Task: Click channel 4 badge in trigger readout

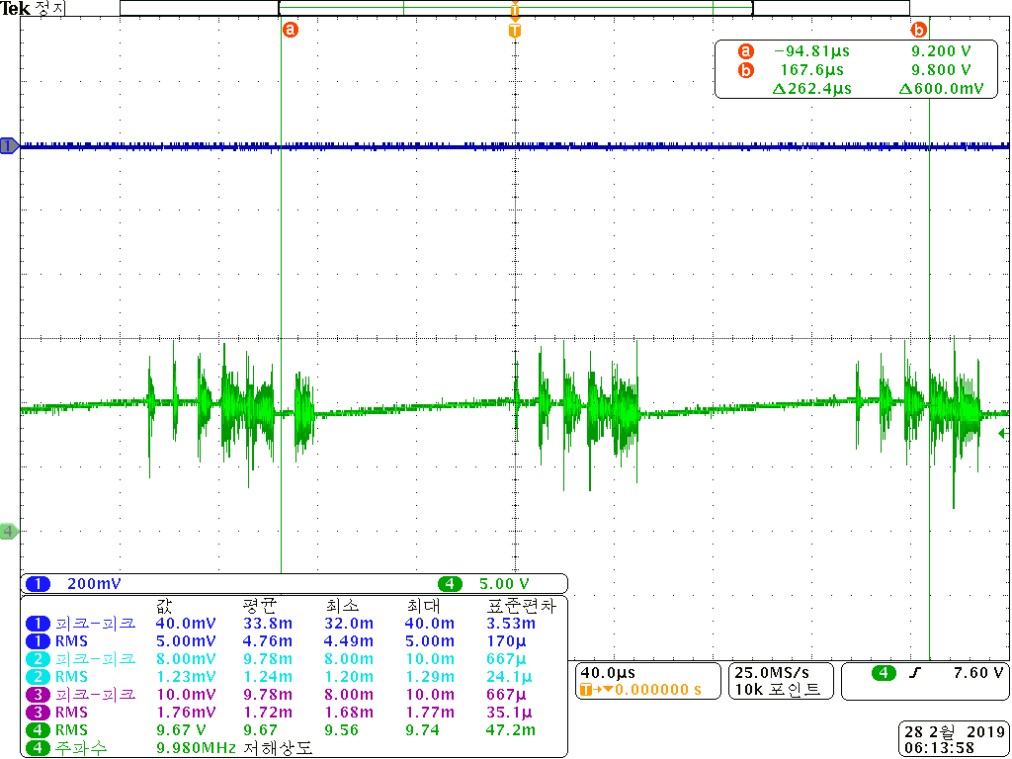Action: point(883,674)
